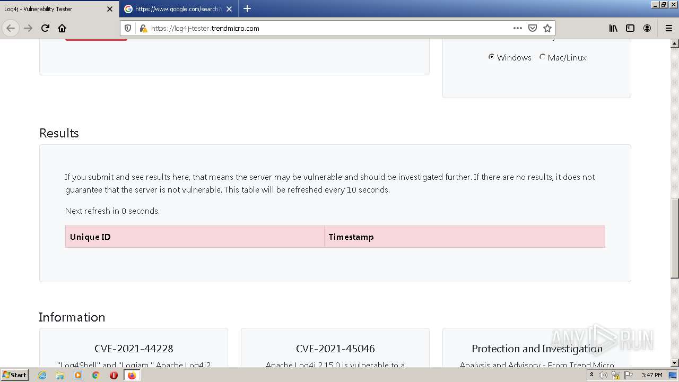Open File Explorer from taskbar
The height and width of the screenshot is (382, 679).
60,375
